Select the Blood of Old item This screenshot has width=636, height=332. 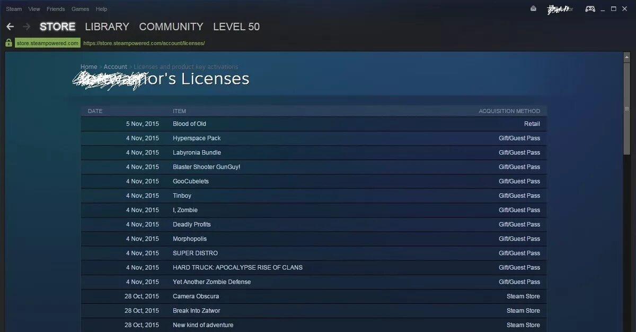pyautogui.click(x=189, y=124)
